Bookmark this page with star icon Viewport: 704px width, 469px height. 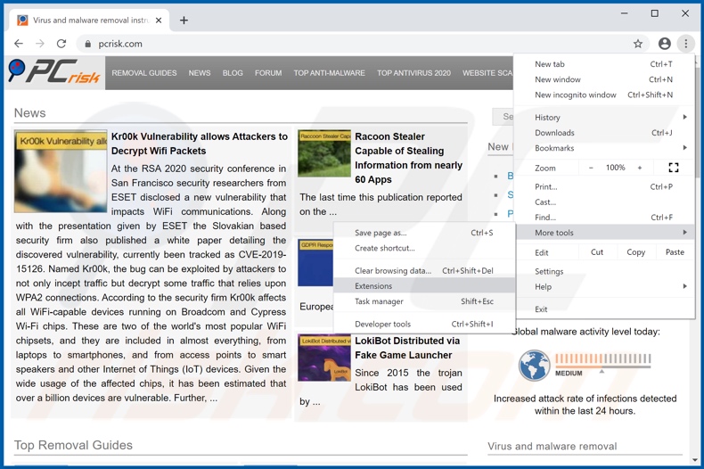click(638, 44)
